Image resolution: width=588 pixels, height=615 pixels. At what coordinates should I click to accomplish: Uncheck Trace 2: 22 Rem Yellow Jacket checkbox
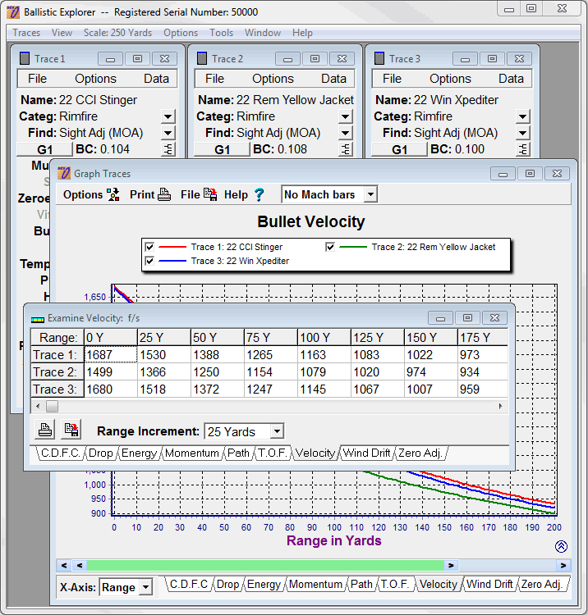330,247
